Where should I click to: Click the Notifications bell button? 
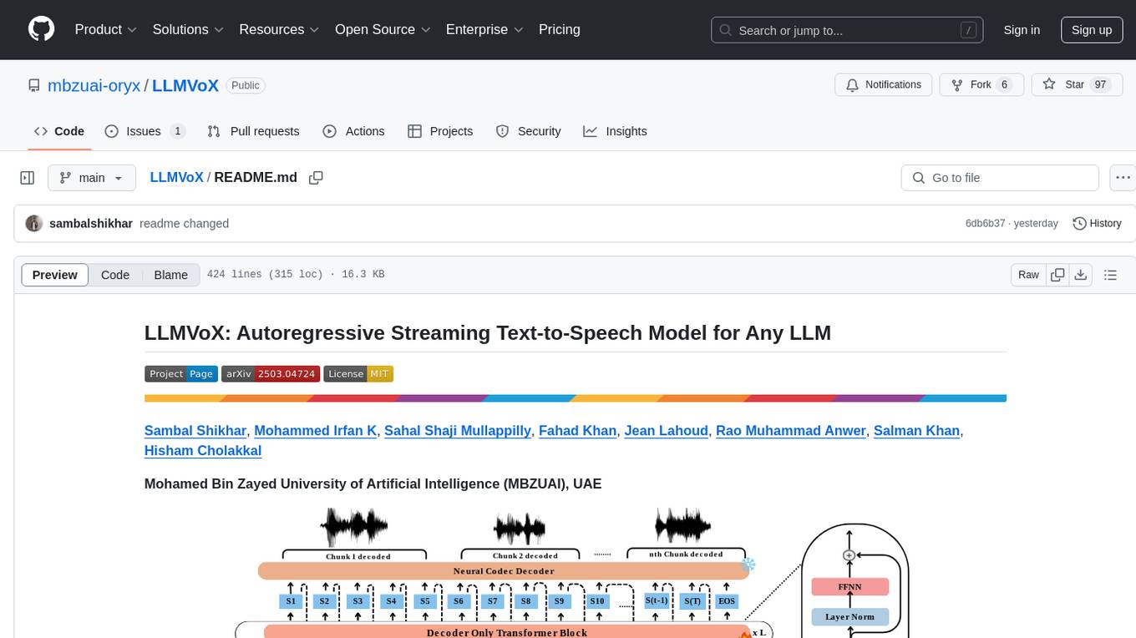[884, 84]
